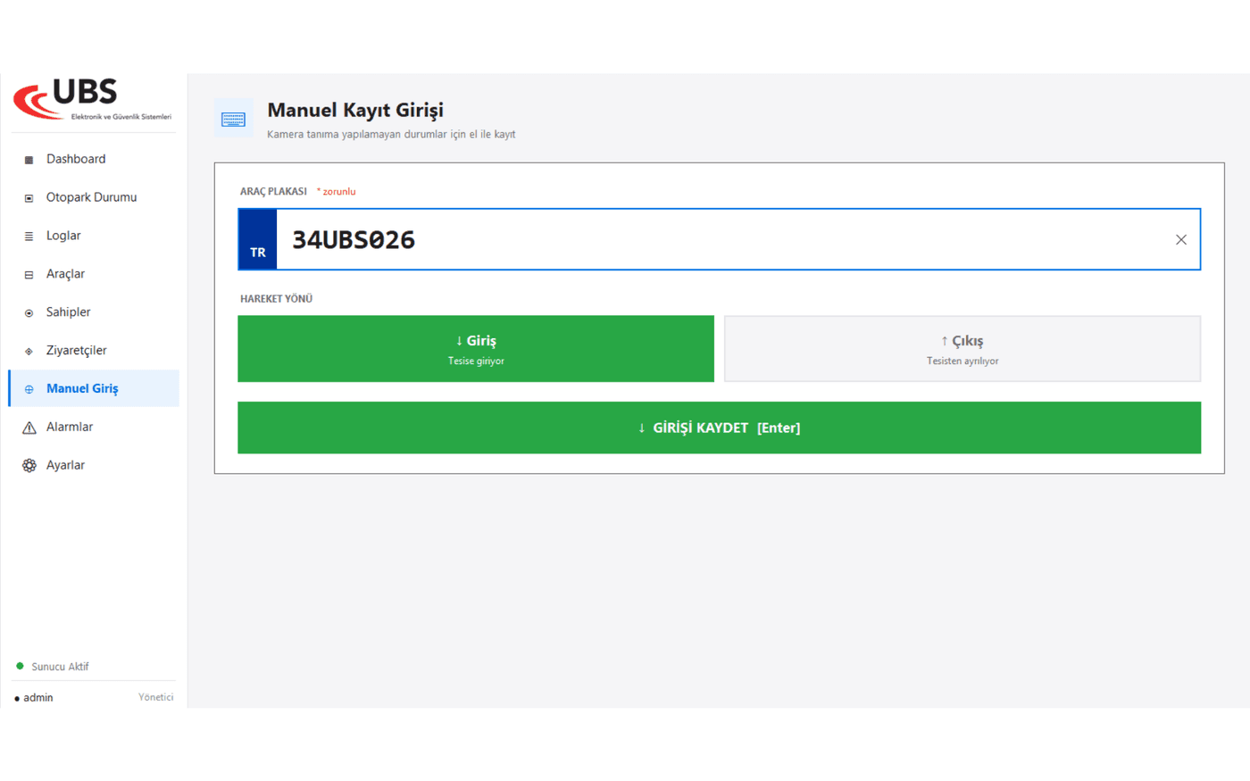Click the Sahipler sidebar icon
Screen dimensions: 1250x781
point(29,313)
